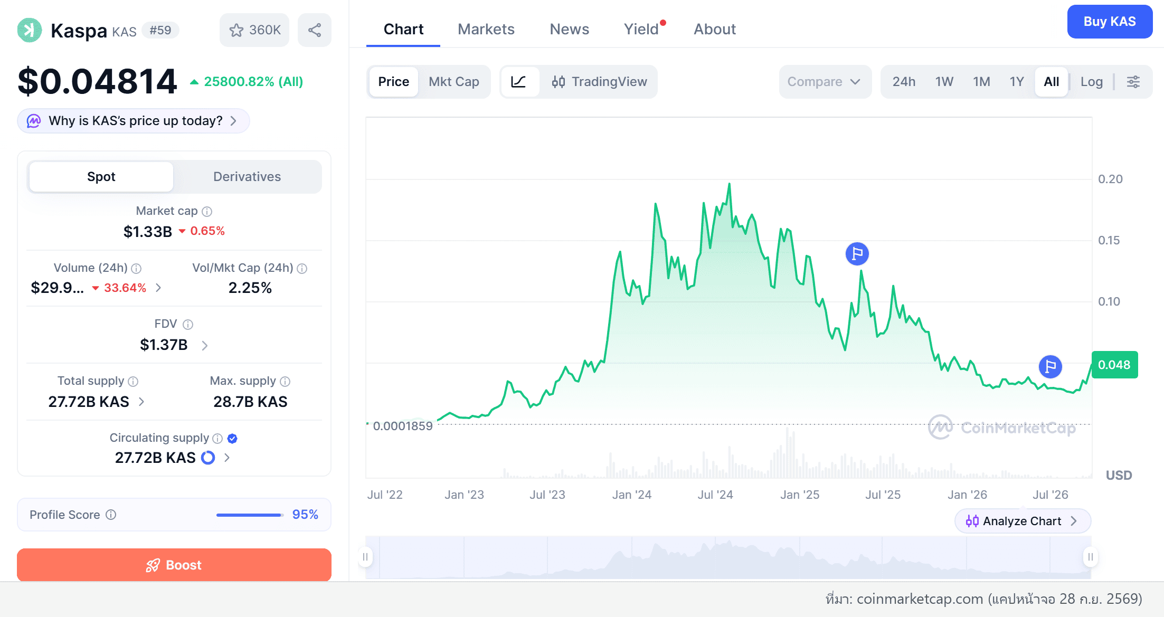Click circulating supply progress ring icon
The width and height of the screenshot is (1164, 617).
click(x=208, y=458)
